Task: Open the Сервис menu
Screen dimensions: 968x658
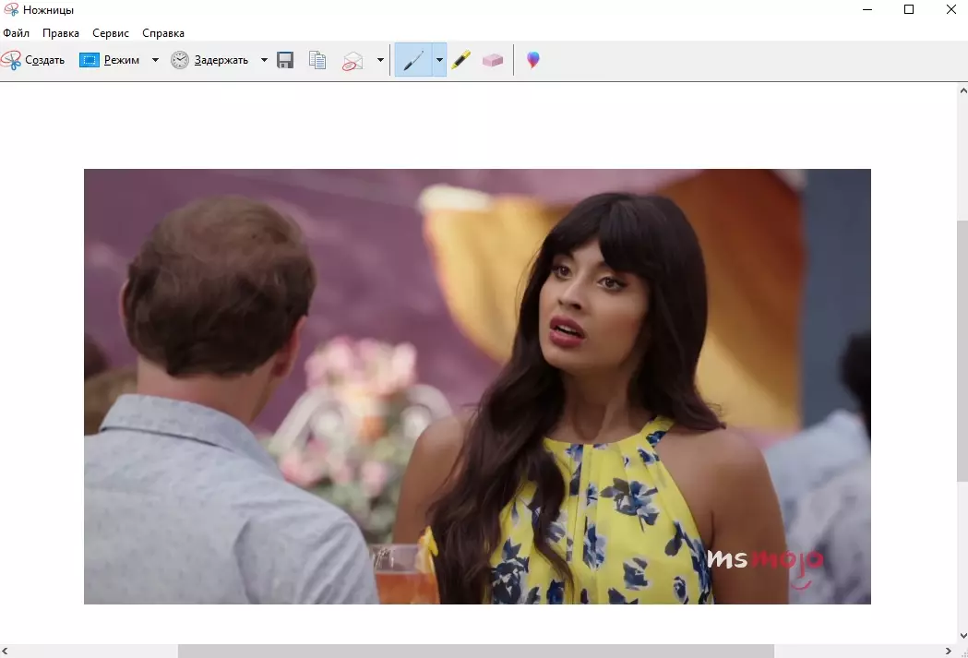Action: coord(111,33)
